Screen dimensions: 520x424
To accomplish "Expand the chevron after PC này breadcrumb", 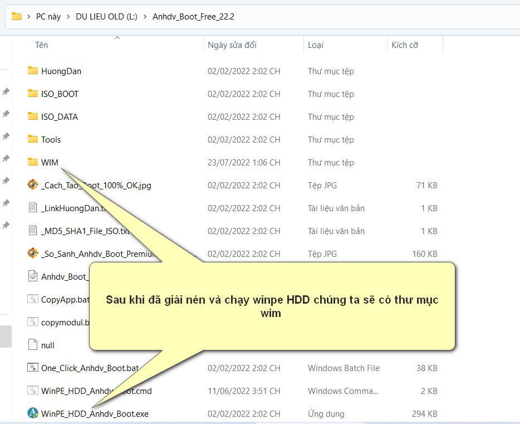I will point(68,17).
